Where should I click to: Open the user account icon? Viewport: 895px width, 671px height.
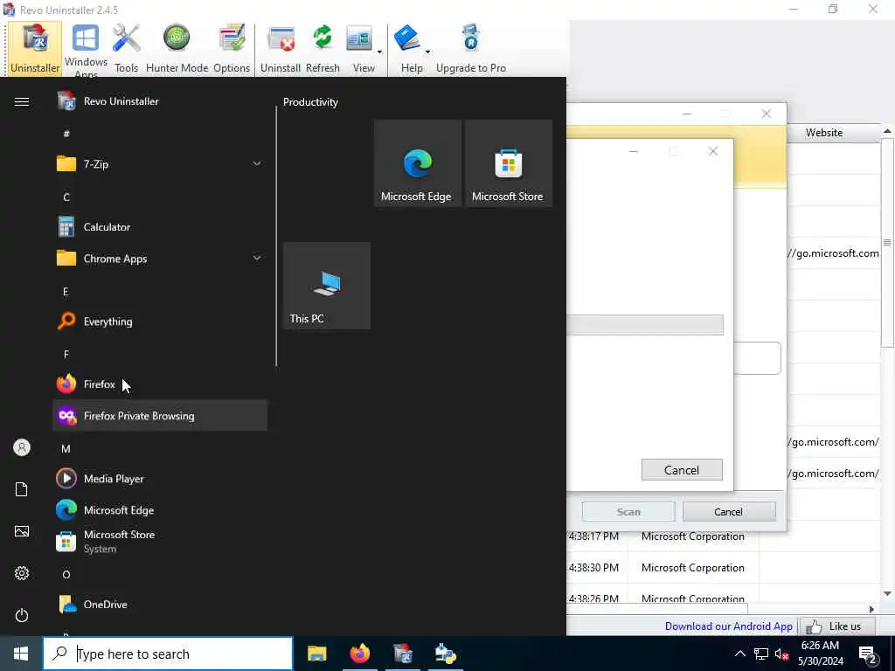pos(22,447)
